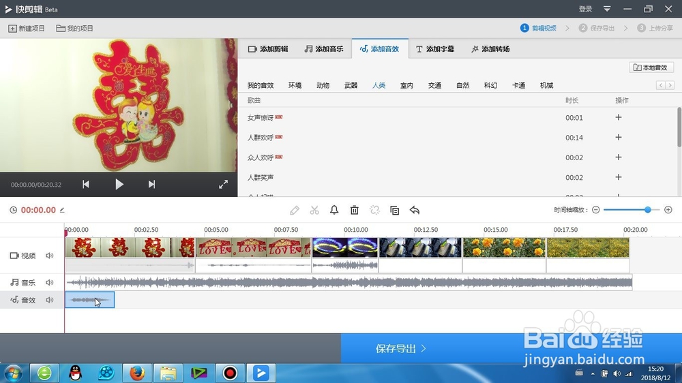Open the 添加转场 tab
Screen dimensions: 682x383
pos(490,48)
